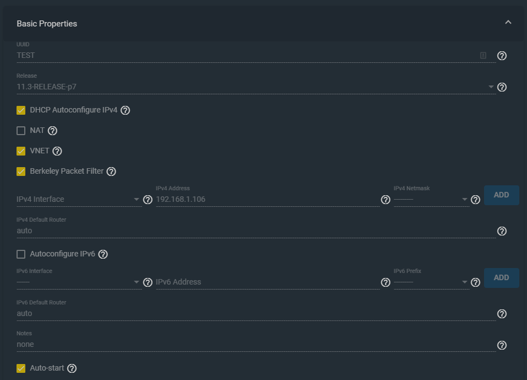This screenshot has height=380, width=527.
Task: Click the icon inside the UUID field
Action: pyautogui.click(x=483, y=56)
